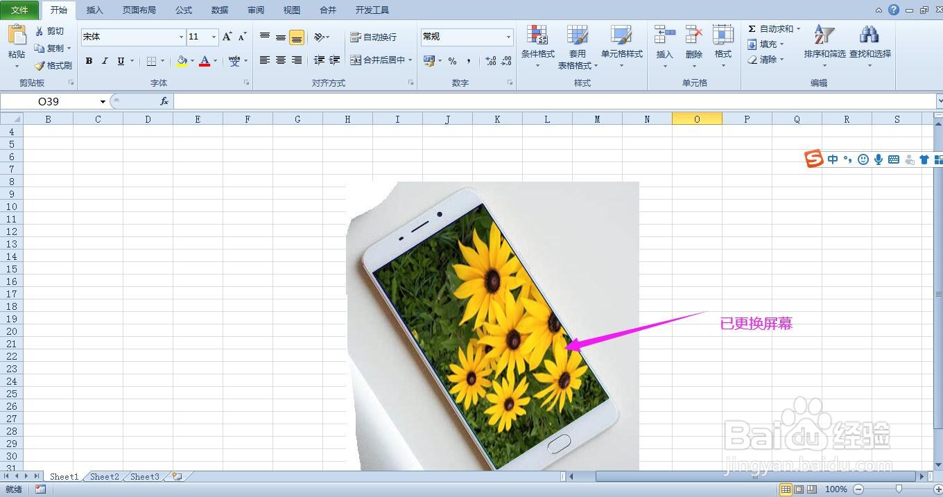Center cell text horizontally
Viewport: 943px width, 497px height.
281,60
